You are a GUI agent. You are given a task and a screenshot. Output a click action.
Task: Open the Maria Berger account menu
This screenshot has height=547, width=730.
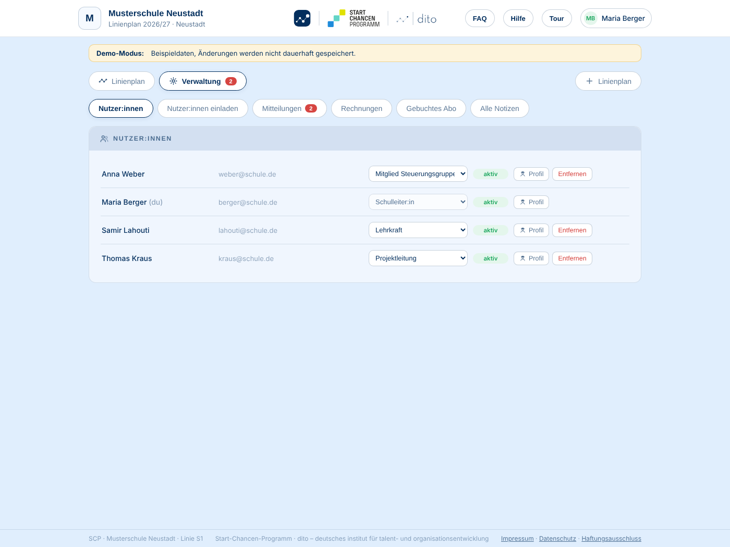click(616, 18)
